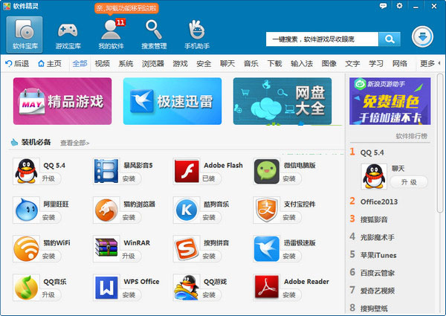
Task: Open 搜索管理 magnifier icon
Action: pos(154,34)
